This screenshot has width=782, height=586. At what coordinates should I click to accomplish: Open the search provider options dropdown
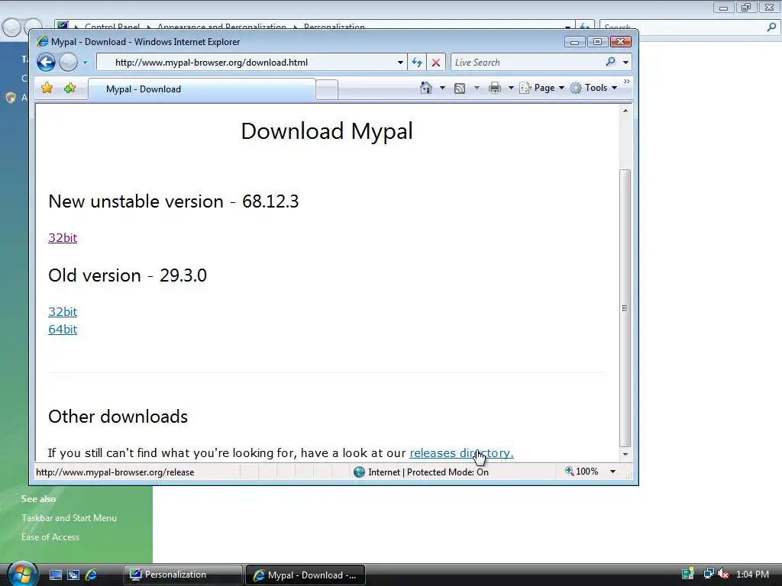point(626,63)
